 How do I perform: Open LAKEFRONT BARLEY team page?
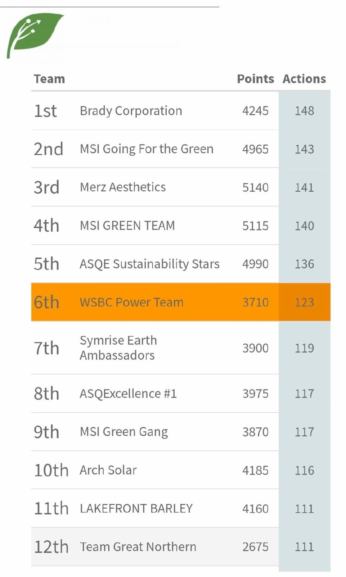click(136, 508)
